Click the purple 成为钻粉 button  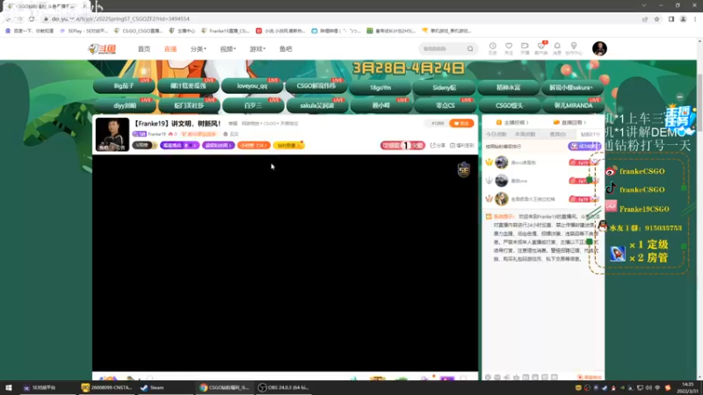[x=584, y=147]
